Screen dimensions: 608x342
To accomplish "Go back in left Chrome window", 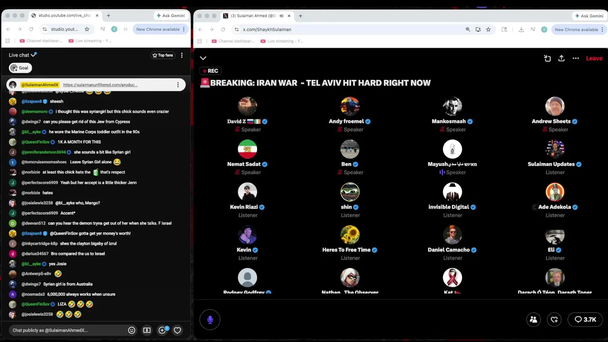I will (x=8, y=29).
